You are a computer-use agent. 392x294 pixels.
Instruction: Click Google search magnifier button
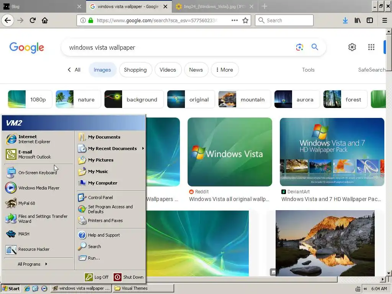click(x=315, y=47)
